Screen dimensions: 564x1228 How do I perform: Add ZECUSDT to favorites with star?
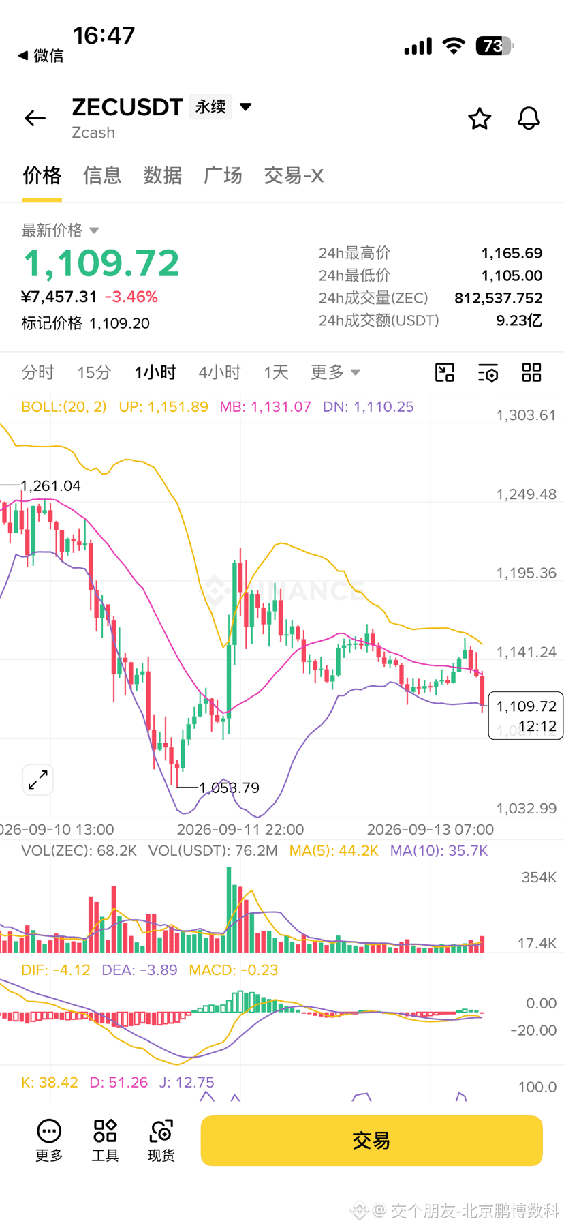click(480, 119)
